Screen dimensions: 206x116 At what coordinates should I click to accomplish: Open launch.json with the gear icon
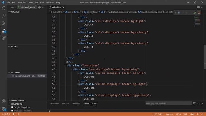coord(39,7)
